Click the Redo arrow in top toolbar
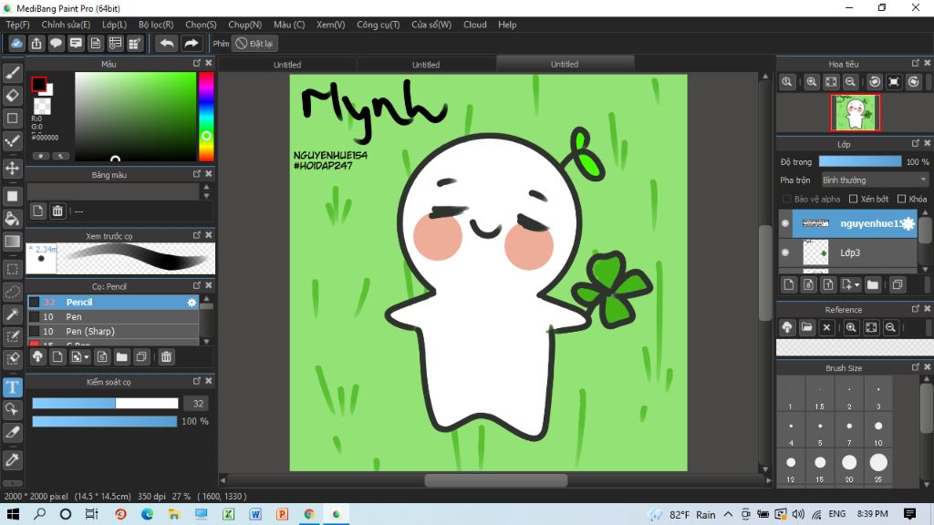This screenshot has width=934, height=525. point(191,43)
